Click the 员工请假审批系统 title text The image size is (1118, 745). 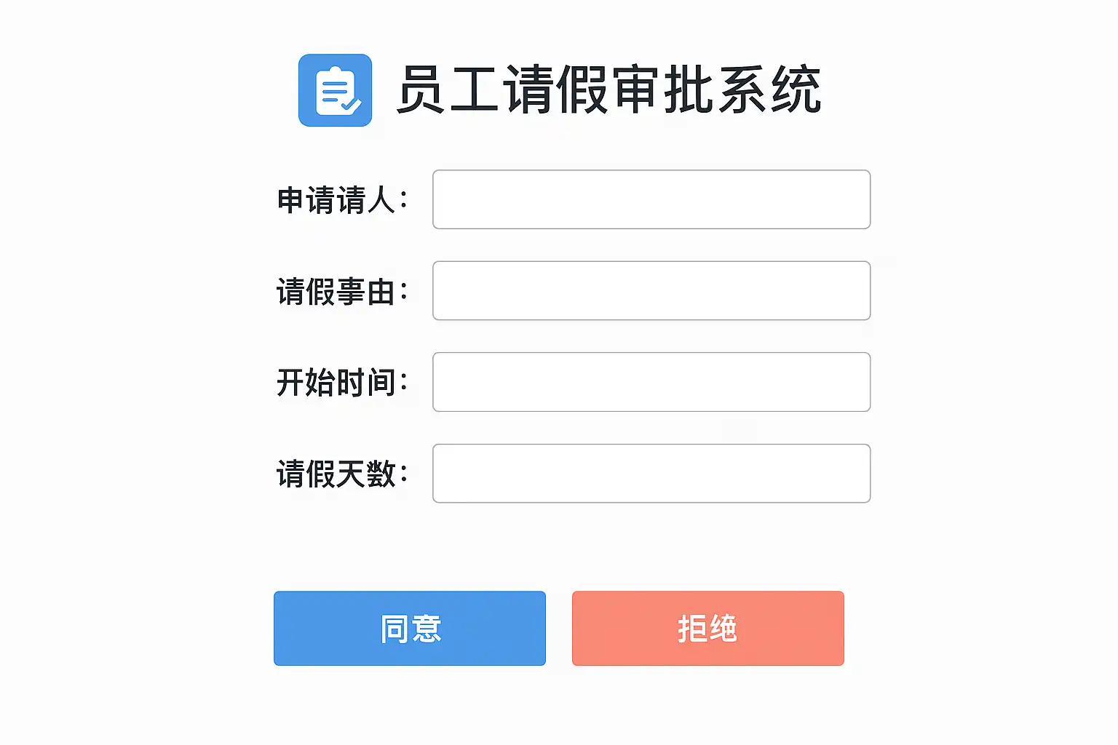pos(609,90)
